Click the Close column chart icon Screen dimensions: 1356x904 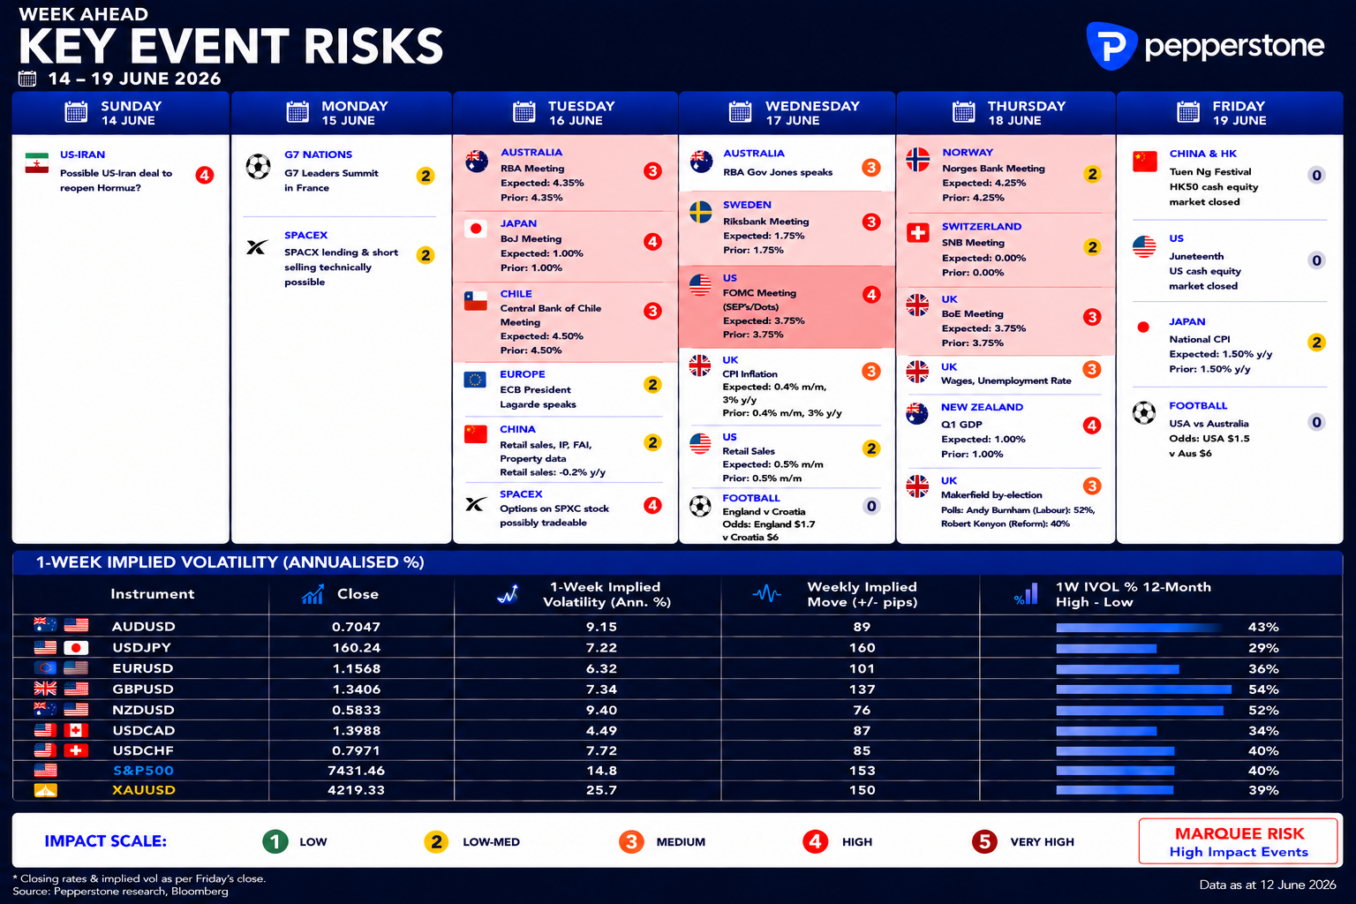[313, 595]
